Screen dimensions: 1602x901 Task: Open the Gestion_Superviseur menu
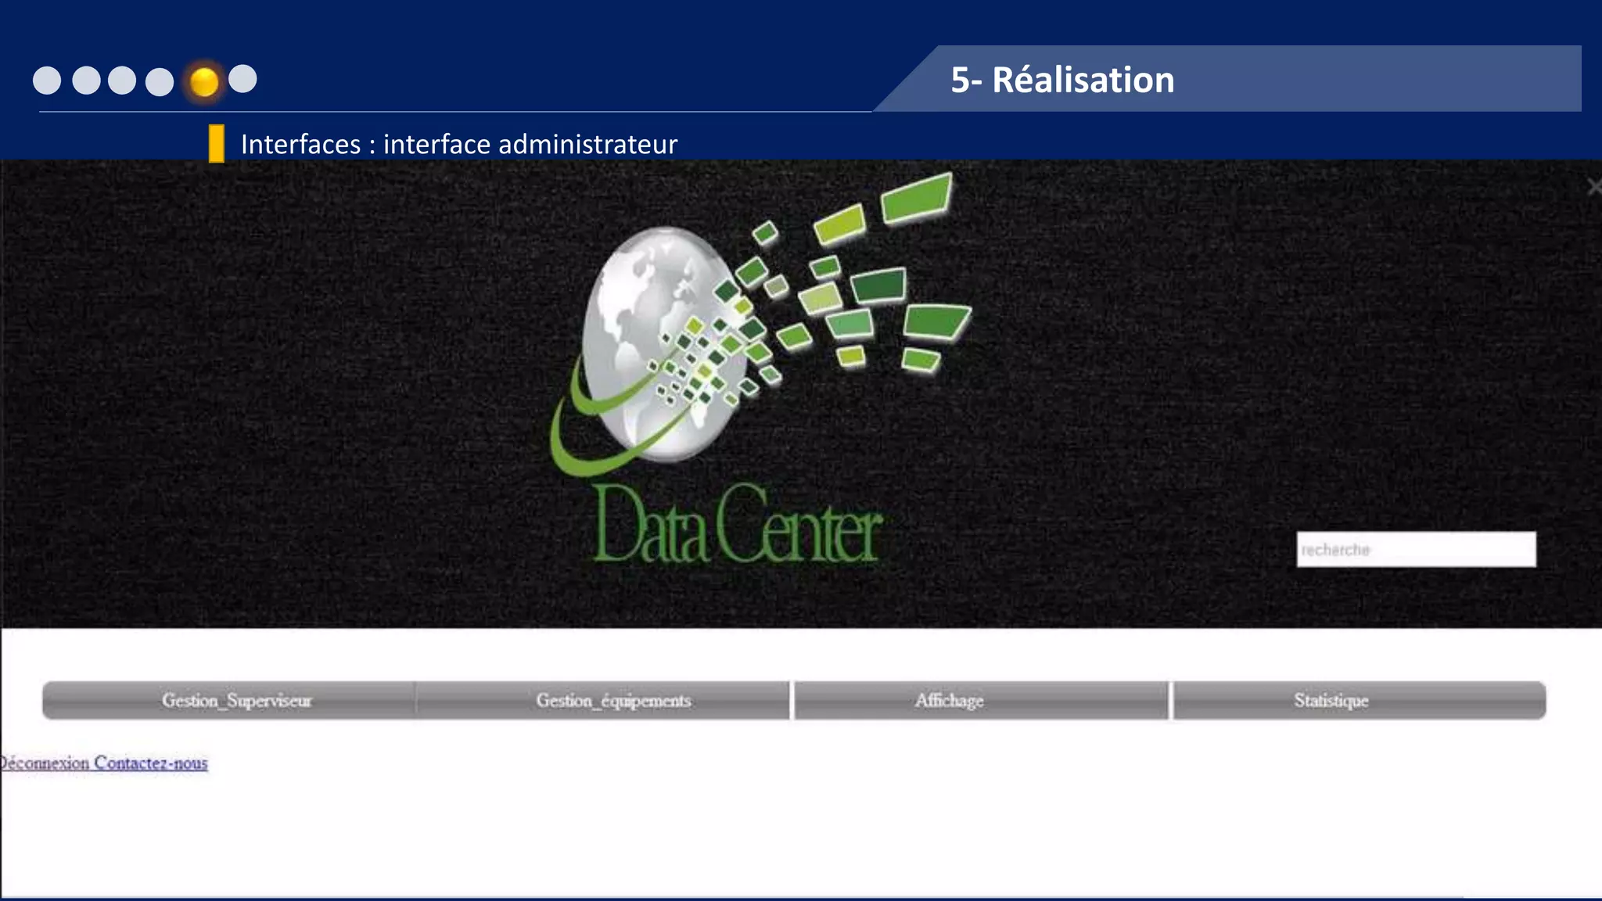(236, 700)
